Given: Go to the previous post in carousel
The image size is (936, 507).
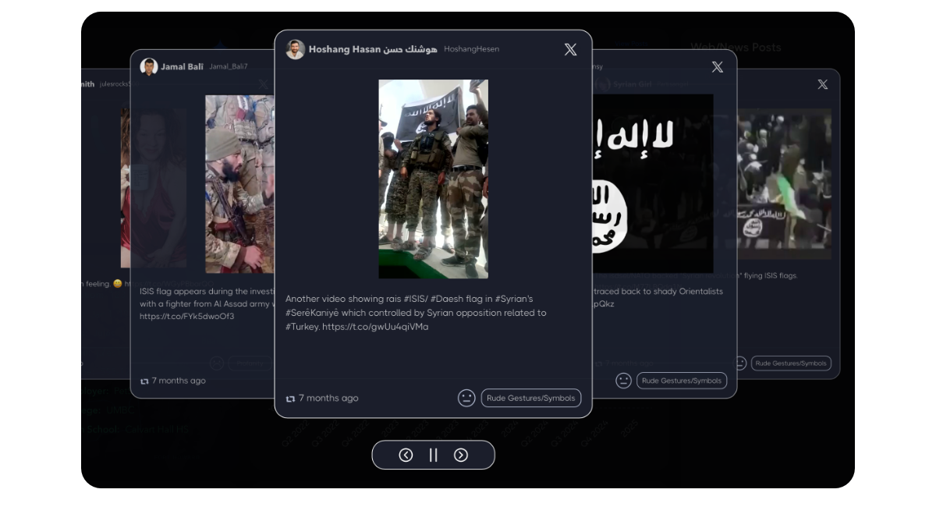Looking at the screenshot, I should tap(406, 456).
